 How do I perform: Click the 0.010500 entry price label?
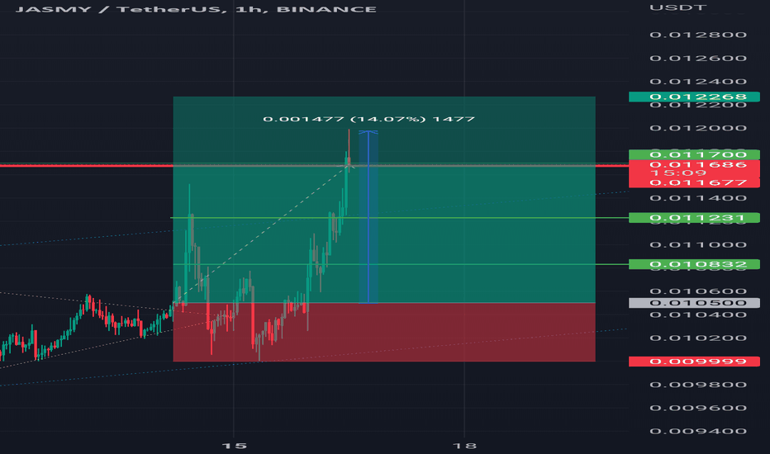point(694,303)
